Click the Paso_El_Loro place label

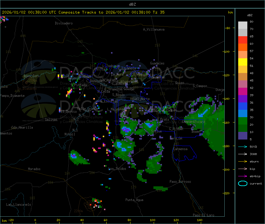pyautogui.click(x=204, y=215)
